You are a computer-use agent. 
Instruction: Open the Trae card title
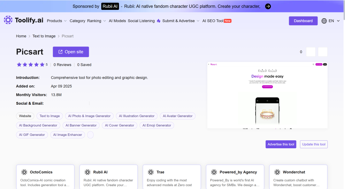pyautogui.click(x=160, y=172)
